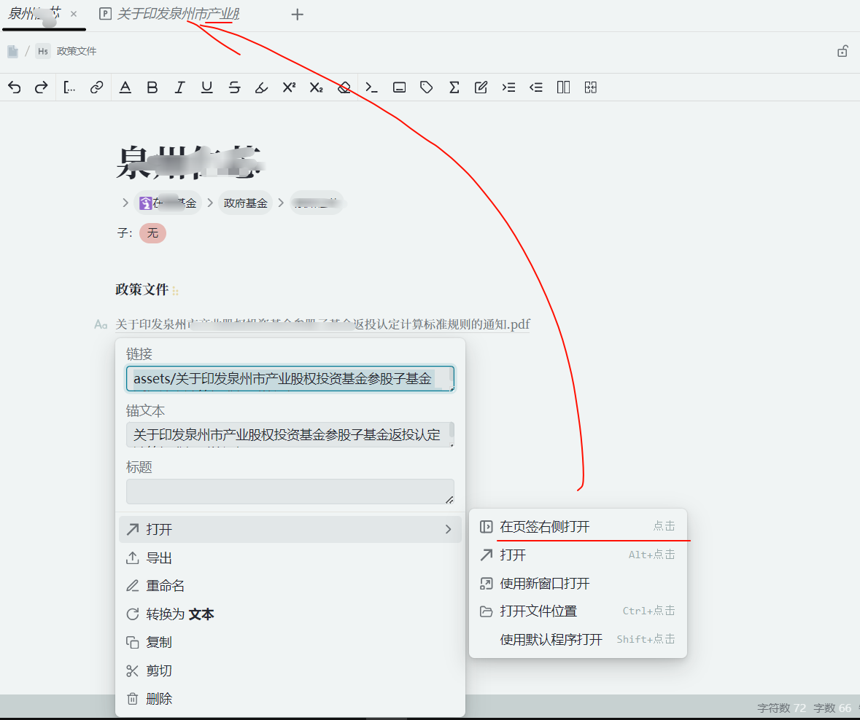This screenshot has height=720, width=860.
Task: Click the strikethrough toolbar icon
Action: [x=234, y=87]
